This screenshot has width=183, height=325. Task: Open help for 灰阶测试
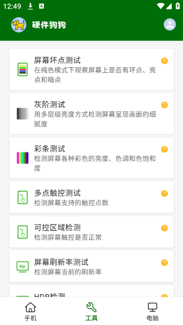pyautogui.click(x=164, y=105)
